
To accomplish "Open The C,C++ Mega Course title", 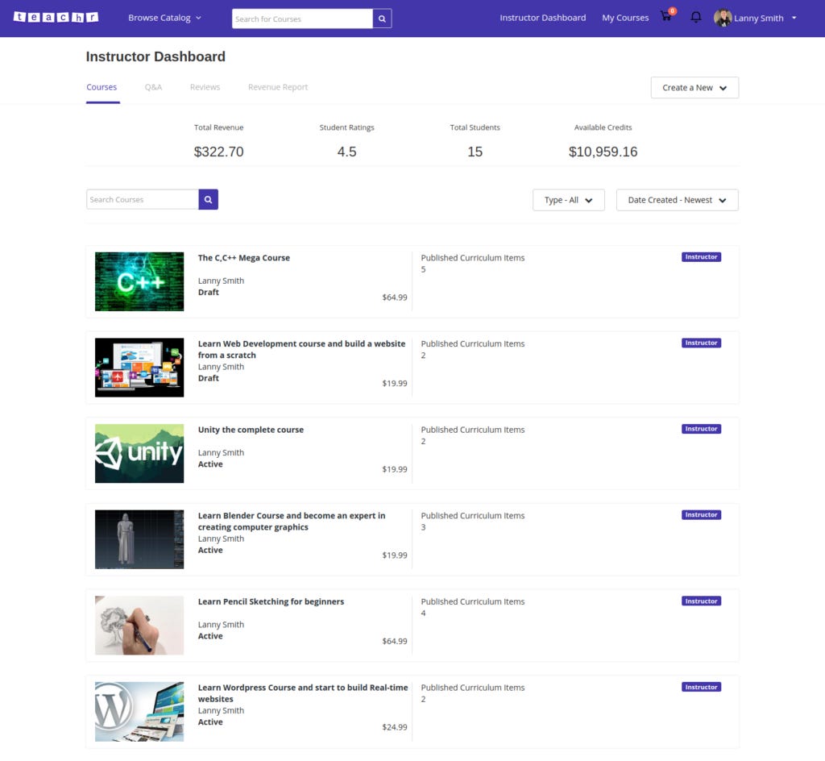I will click(x=243, y=258).
